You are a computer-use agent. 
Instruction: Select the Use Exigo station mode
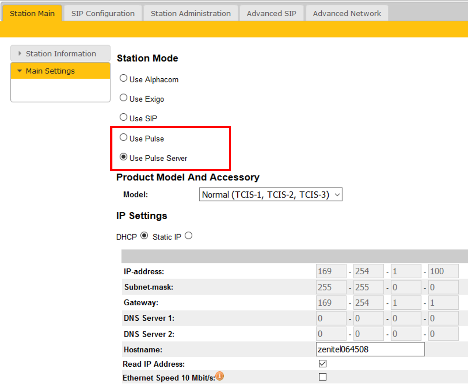point(123,98)
